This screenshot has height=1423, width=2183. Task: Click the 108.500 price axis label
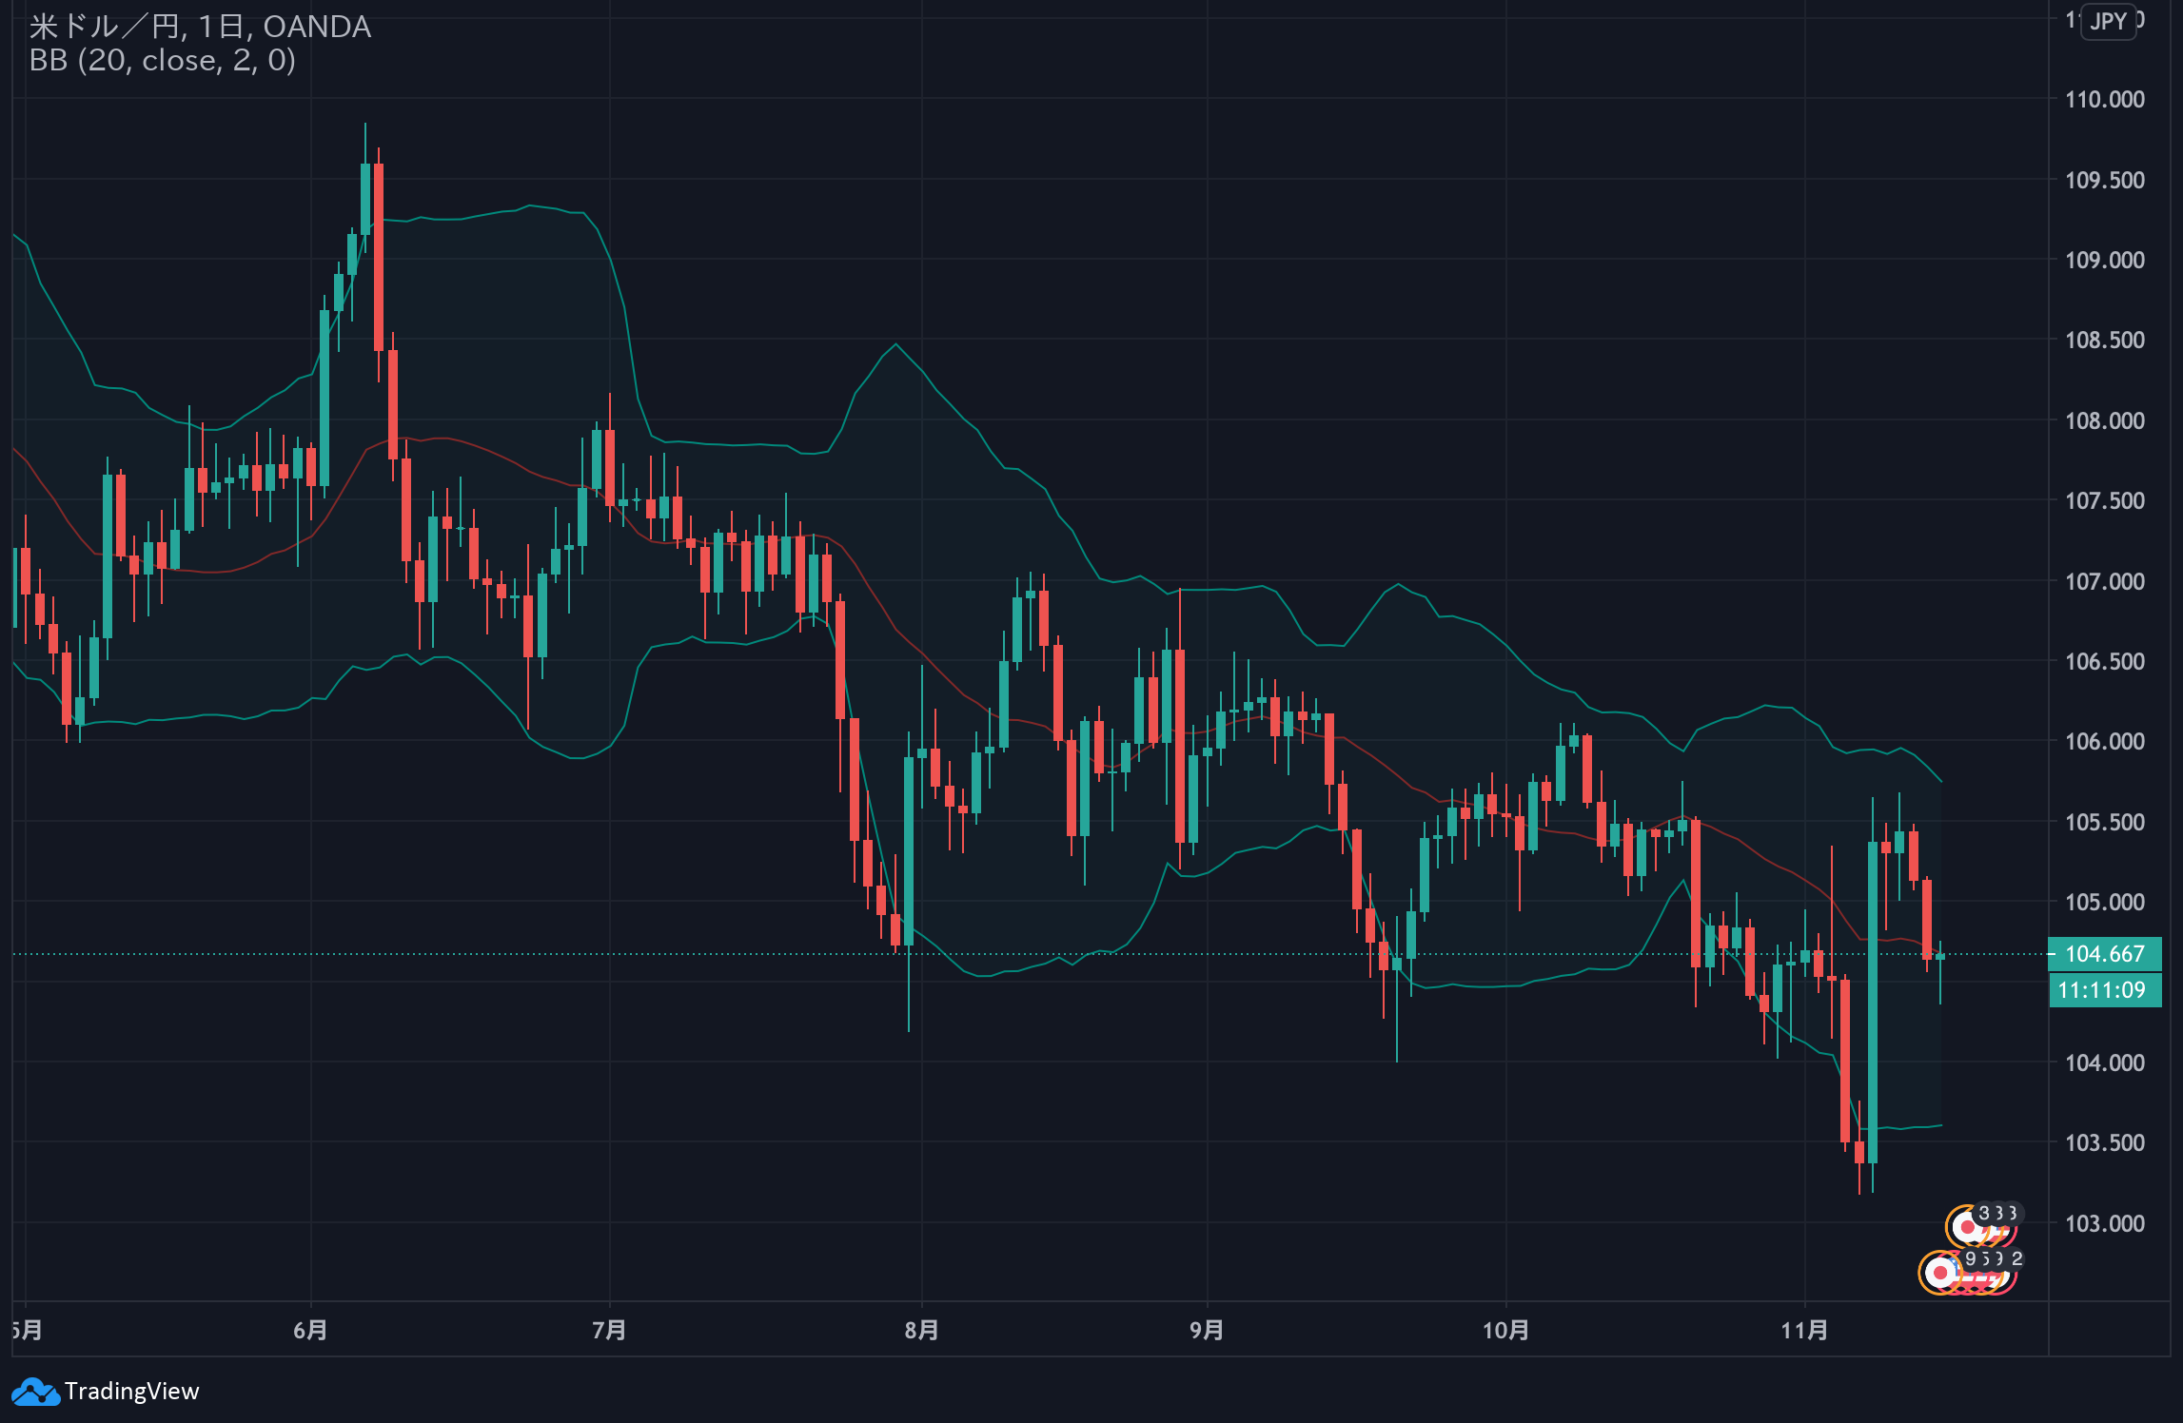[2104, 341]
